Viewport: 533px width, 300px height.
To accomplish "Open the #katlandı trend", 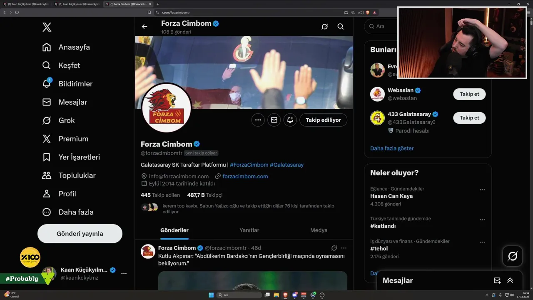I will coord(383,226).
